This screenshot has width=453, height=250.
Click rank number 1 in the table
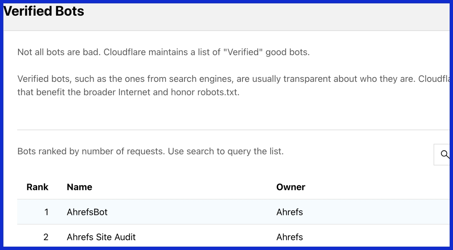(x=46, y=212)
